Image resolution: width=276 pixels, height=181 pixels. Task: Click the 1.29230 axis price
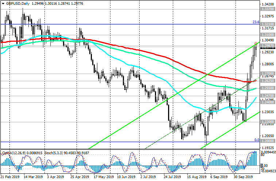pos(268,52)
